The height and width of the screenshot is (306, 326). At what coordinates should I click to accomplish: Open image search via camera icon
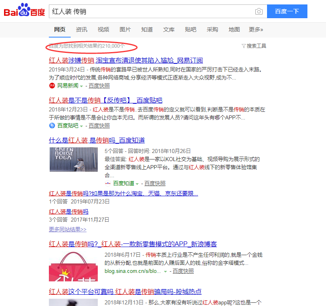[259, 11]
